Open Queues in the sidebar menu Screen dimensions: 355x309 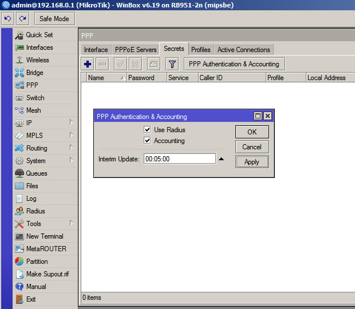(37, 173)
